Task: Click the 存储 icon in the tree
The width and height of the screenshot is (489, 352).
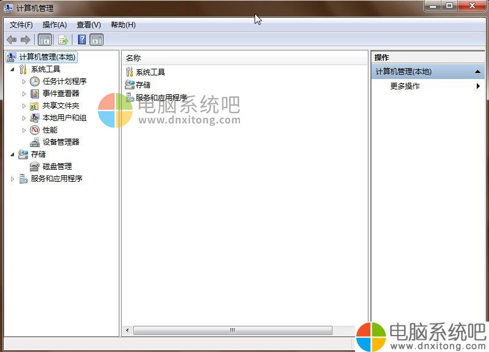Action: [23, 154]
